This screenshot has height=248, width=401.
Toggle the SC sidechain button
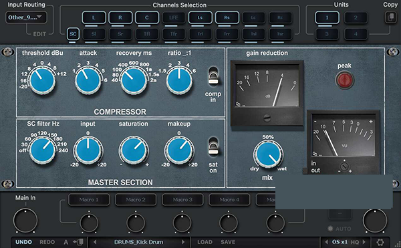(x=73, y=34)
